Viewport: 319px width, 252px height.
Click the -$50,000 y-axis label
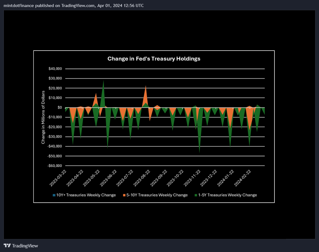point(55,156)
